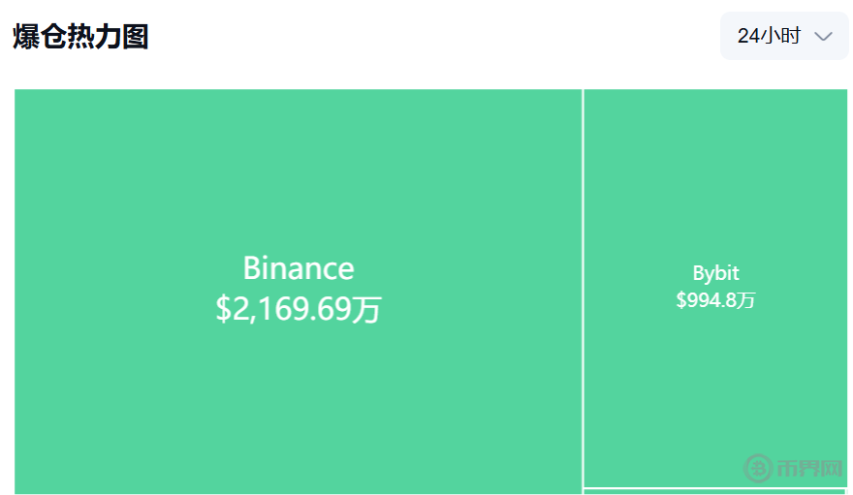Click the 爆仓热力图 heading
This screenshot has width=853, height=495.
(x=80, y=38)
